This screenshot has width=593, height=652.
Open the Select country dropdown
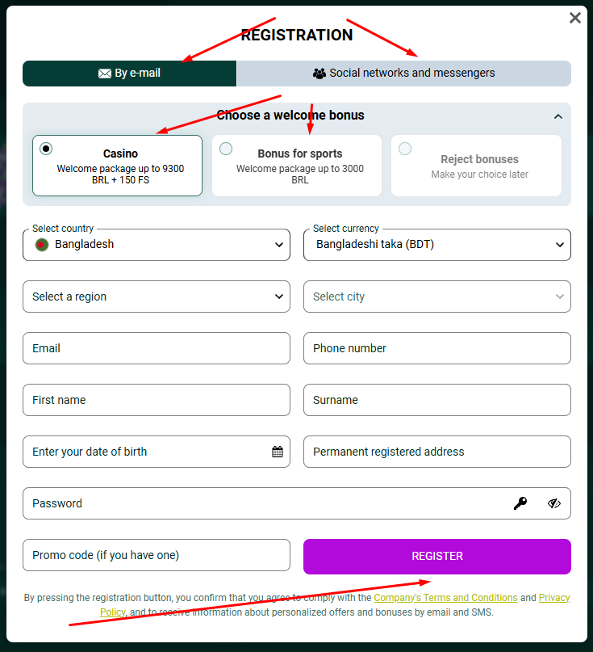[157, 245]
